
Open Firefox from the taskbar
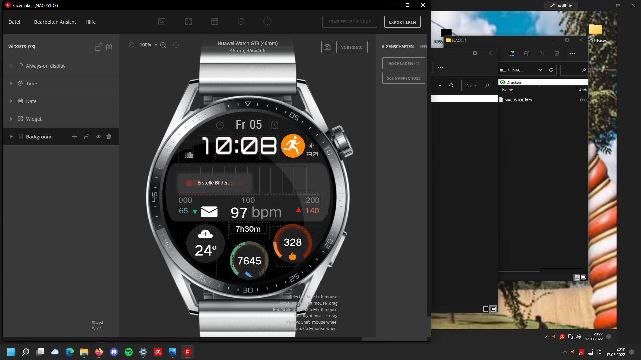(99, 352)
